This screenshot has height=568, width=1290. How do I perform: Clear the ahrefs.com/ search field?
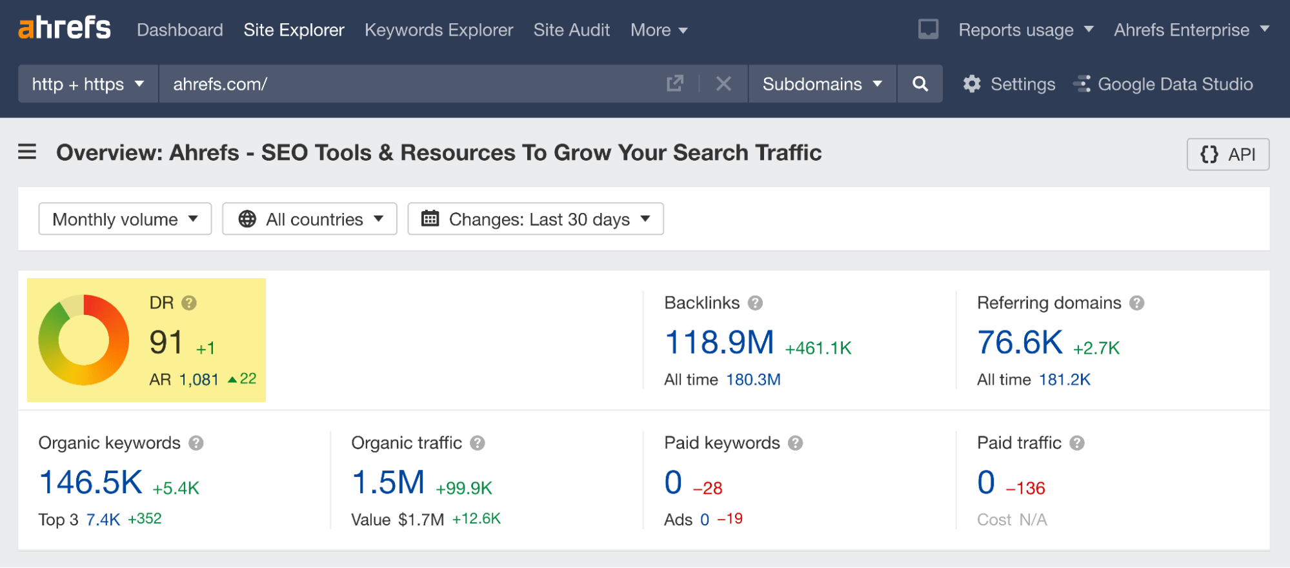pyautogui.click(x=723, y=84)
